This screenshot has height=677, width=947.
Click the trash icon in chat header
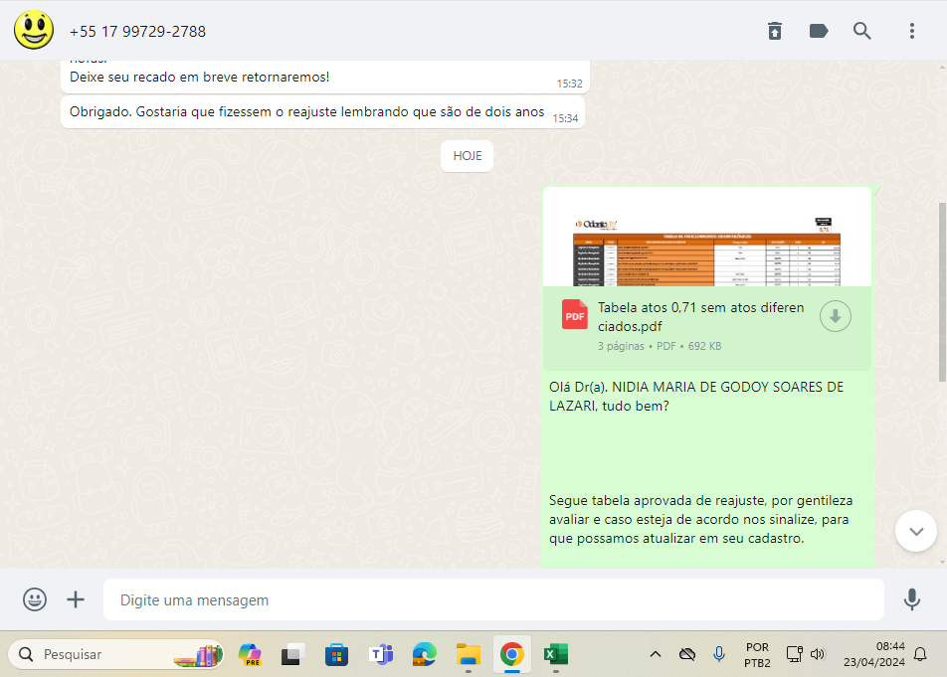click(775, 31)
